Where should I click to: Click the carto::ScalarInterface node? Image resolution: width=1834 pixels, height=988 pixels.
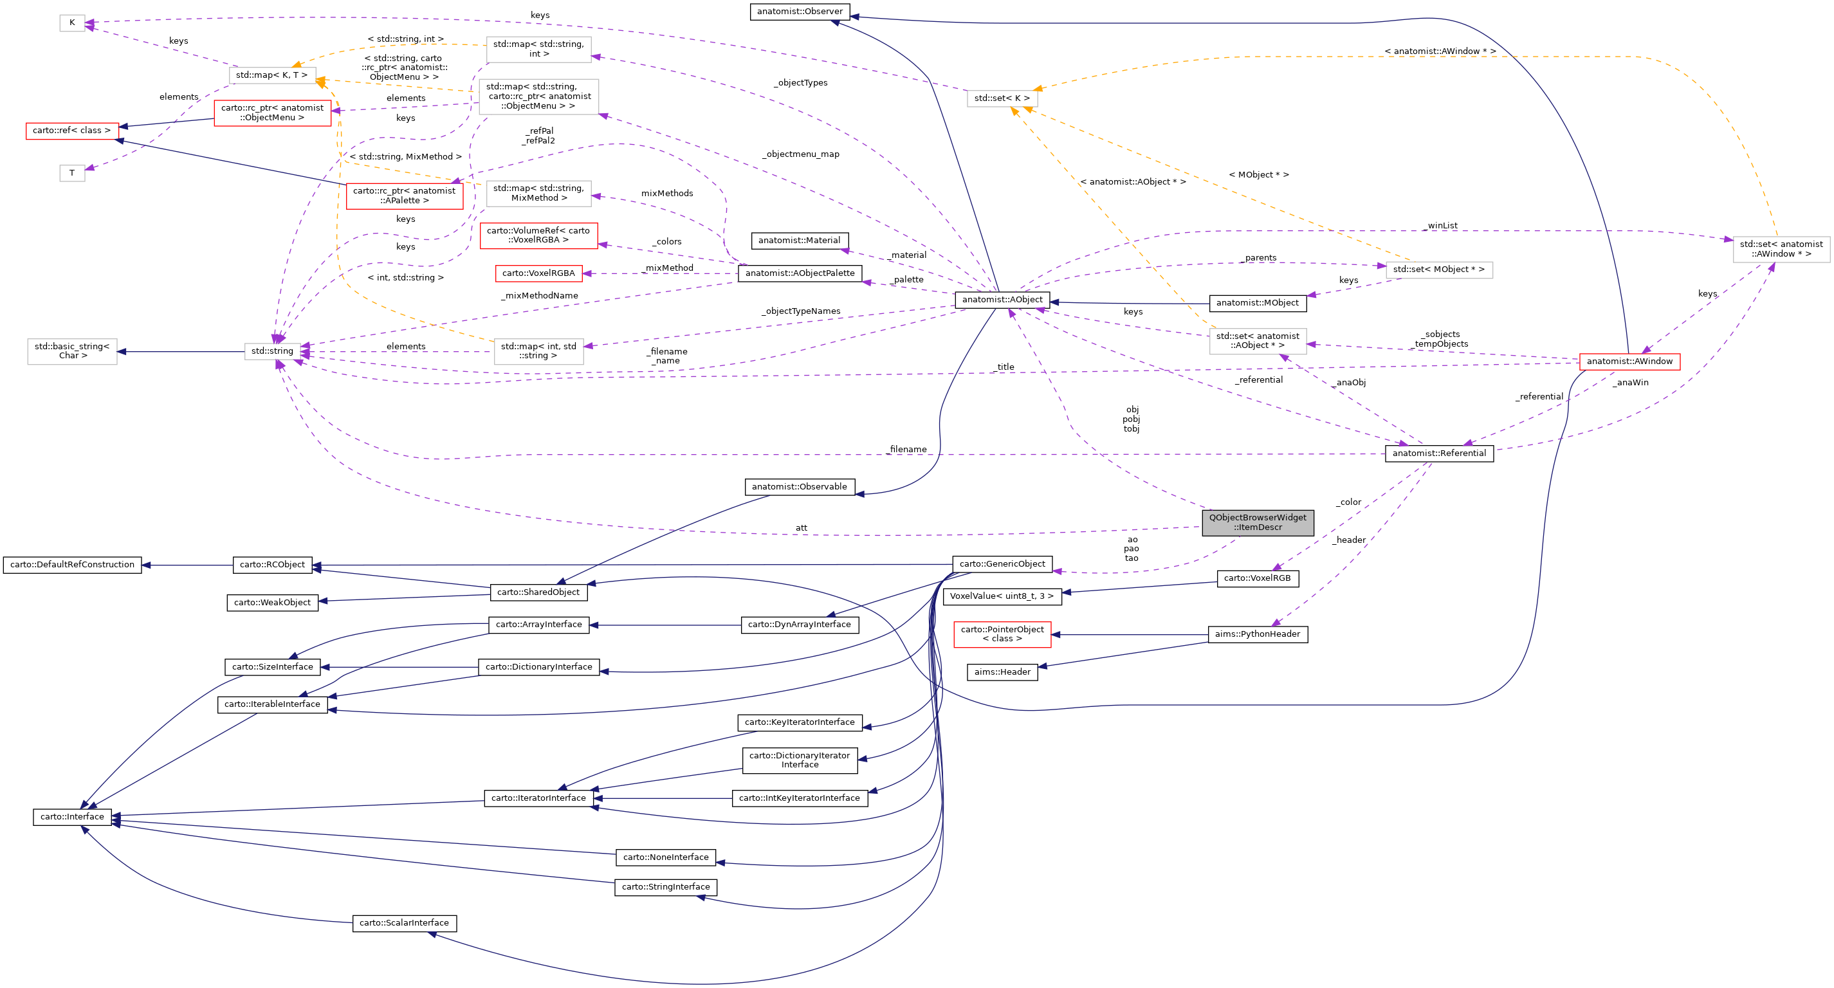[x=404, y=923]
